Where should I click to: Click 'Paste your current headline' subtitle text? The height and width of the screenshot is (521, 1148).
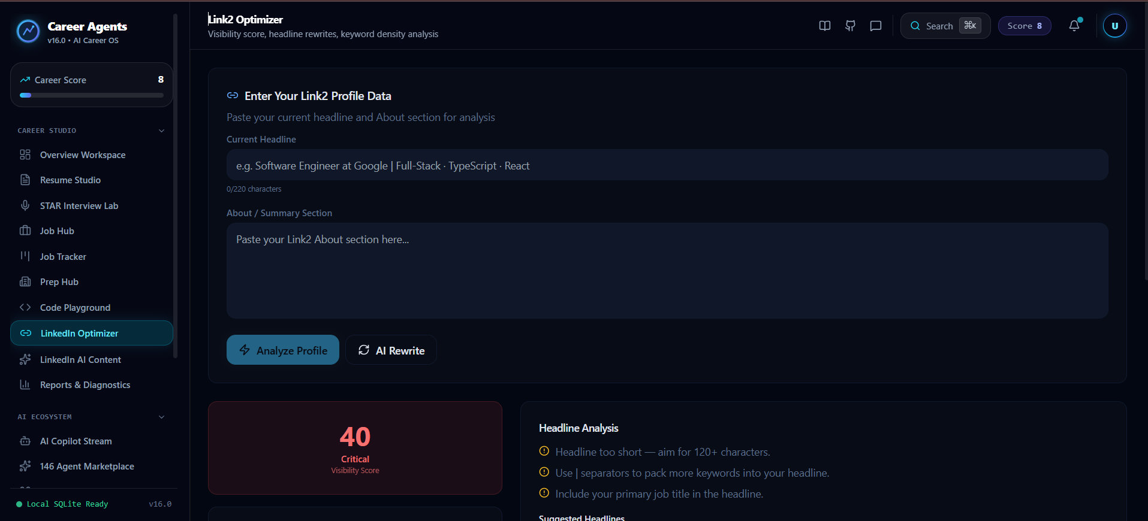(361, 117)
